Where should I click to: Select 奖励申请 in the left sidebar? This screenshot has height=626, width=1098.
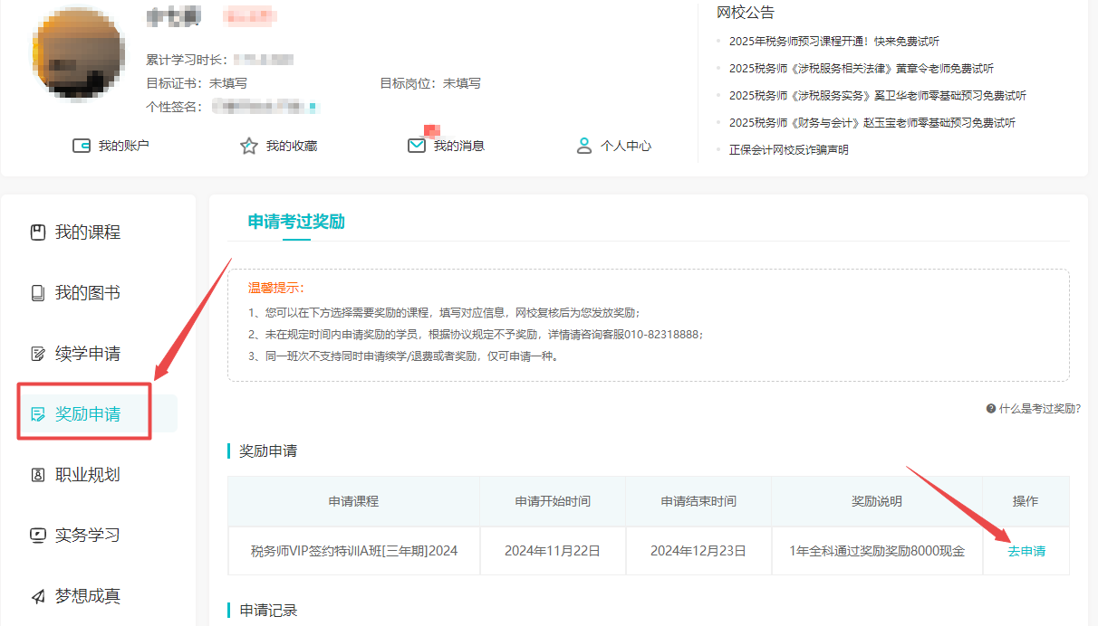(87, 414)
